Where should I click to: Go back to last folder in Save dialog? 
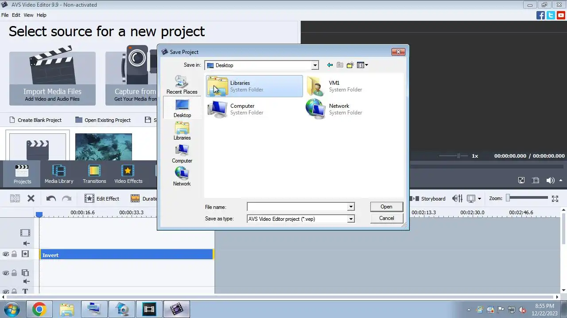click(330, 65)
